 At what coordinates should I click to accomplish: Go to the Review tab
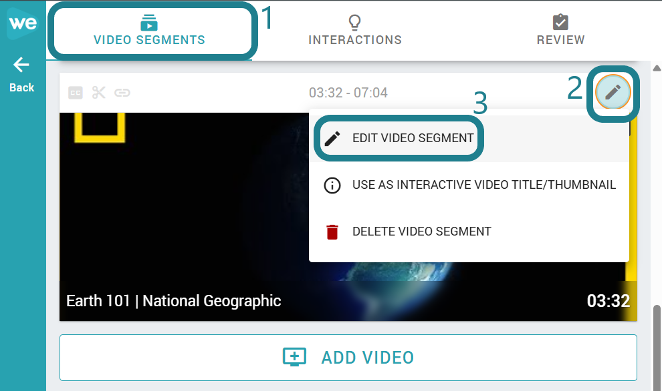coord(560,30)
